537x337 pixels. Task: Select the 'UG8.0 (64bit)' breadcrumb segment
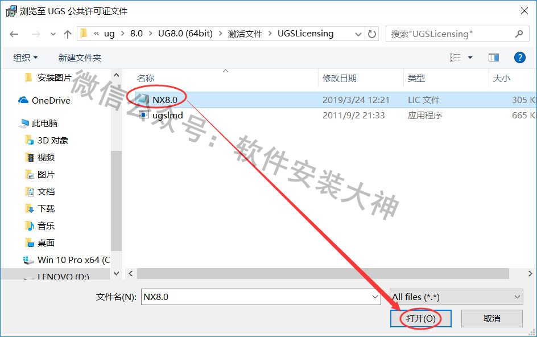pyautogui.click(x=185, y=34)
